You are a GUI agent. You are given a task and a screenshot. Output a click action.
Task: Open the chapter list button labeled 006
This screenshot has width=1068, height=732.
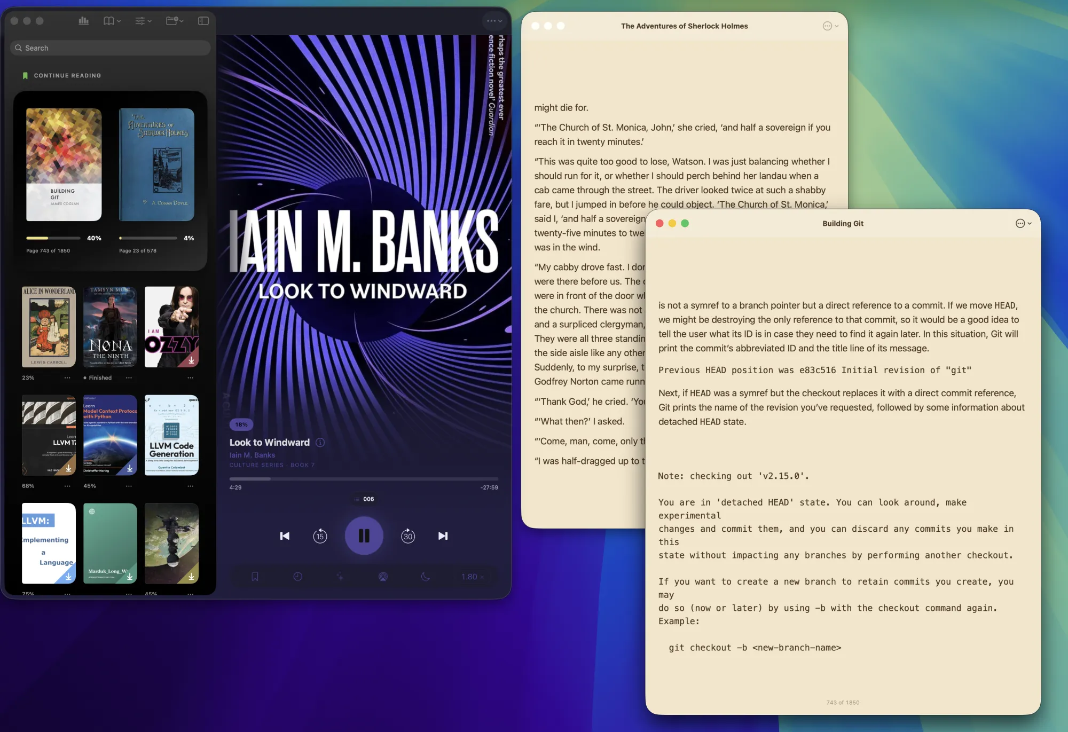364,499
